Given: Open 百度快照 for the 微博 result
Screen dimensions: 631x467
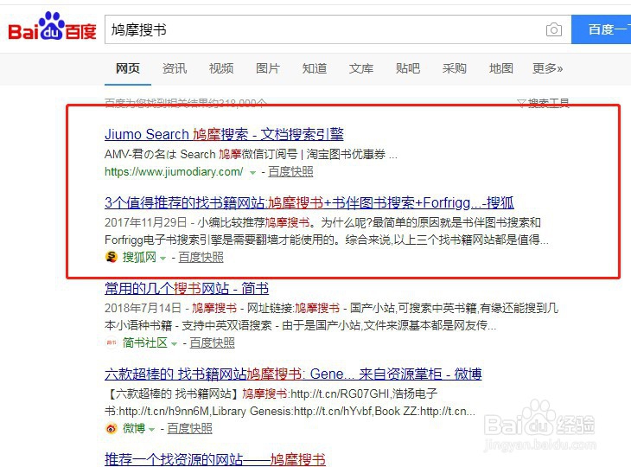Looking at the screenshot, I should 189,428.
